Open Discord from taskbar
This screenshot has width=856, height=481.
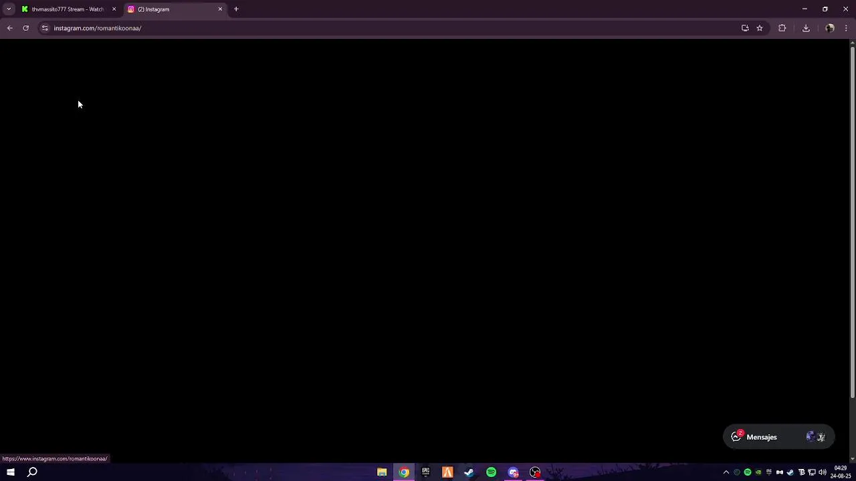coord(513,472)
